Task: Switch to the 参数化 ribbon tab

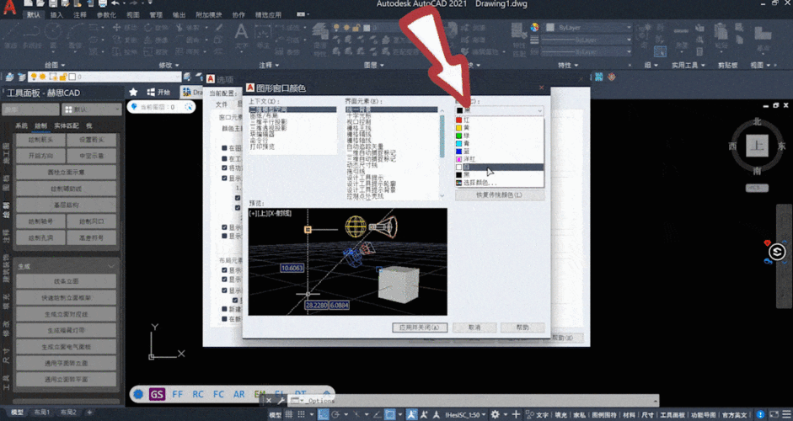Action: (106, 15)
